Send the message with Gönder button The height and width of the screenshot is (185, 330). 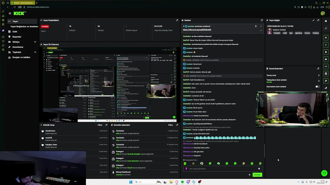pyautogui.click(x=257, y=175)
